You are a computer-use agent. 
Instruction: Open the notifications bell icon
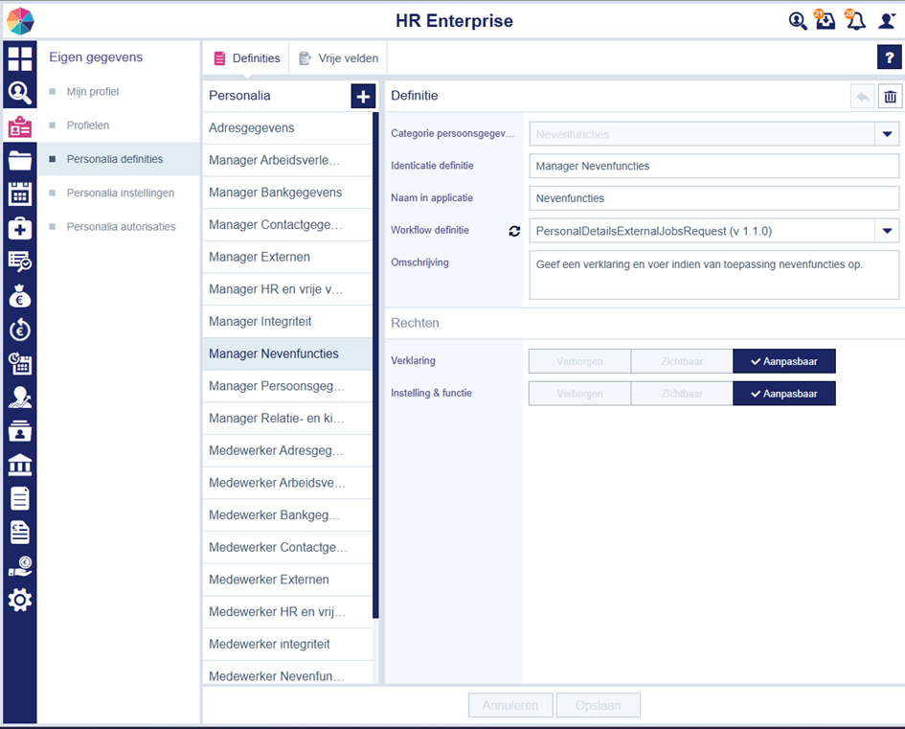point(855,20)
